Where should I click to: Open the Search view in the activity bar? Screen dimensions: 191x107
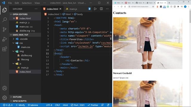pos(4,20)
